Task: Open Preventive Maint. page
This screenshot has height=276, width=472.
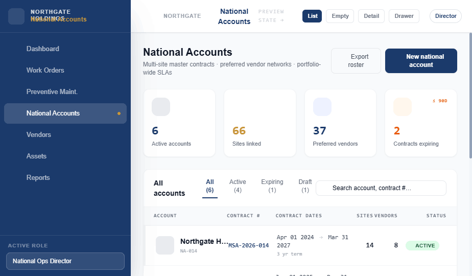Action: (x=65, y=91)
